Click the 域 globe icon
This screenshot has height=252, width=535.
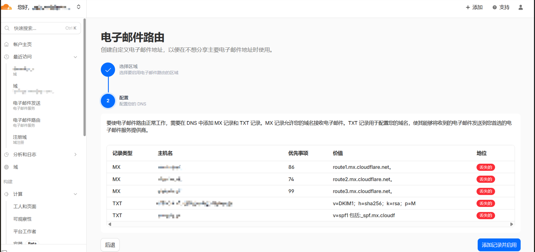tap(6, 167)
